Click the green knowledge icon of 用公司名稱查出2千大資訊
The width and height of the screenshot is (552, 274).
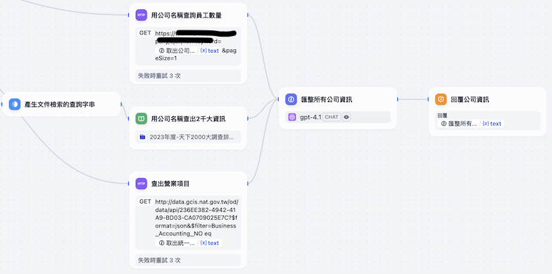tap(141, 119)
